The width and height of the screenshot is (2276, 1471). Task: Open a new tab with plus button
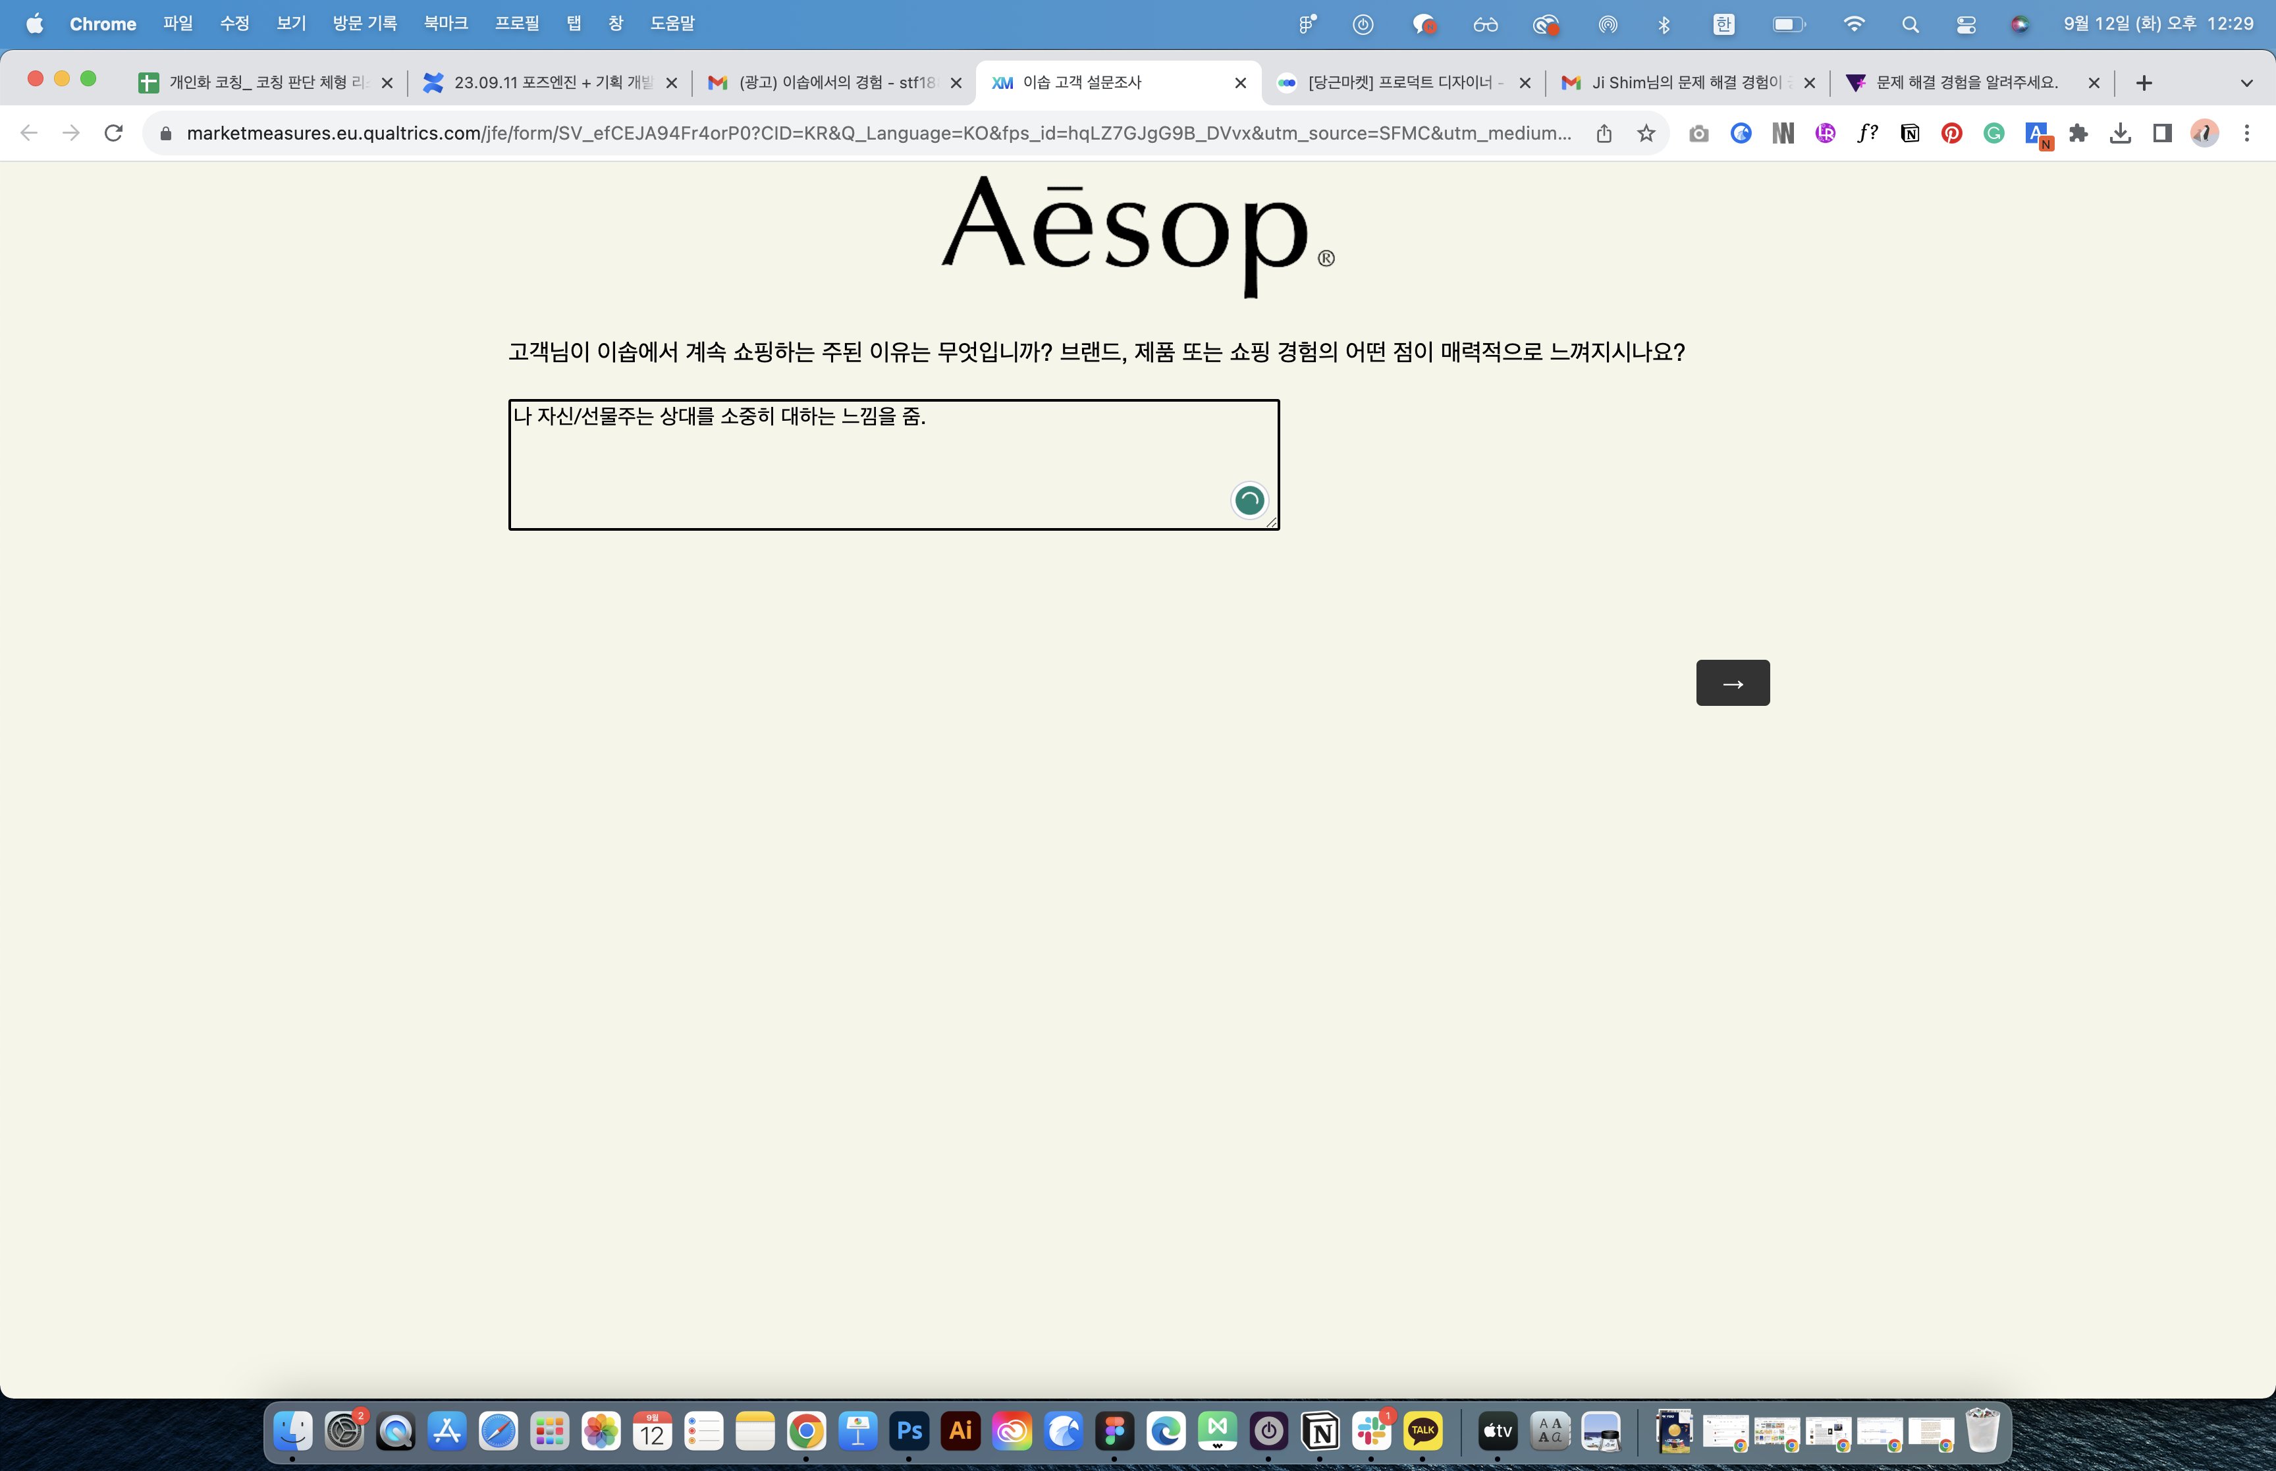click(2143, 83)
